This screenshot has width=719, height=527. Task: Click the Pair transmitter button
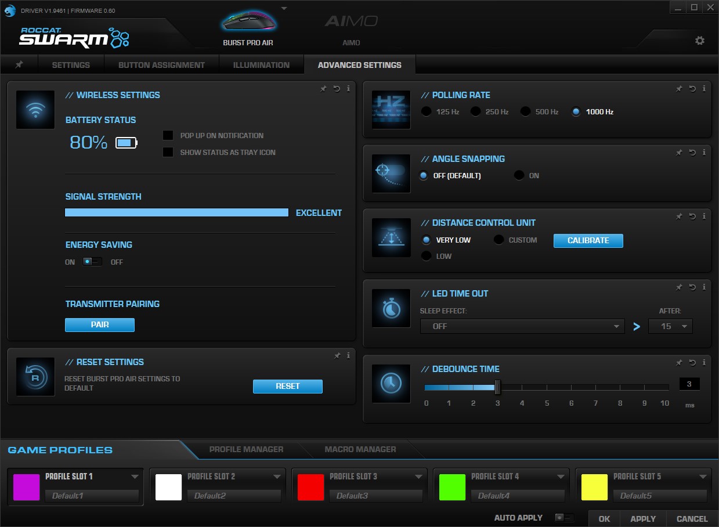pos(100,325)
